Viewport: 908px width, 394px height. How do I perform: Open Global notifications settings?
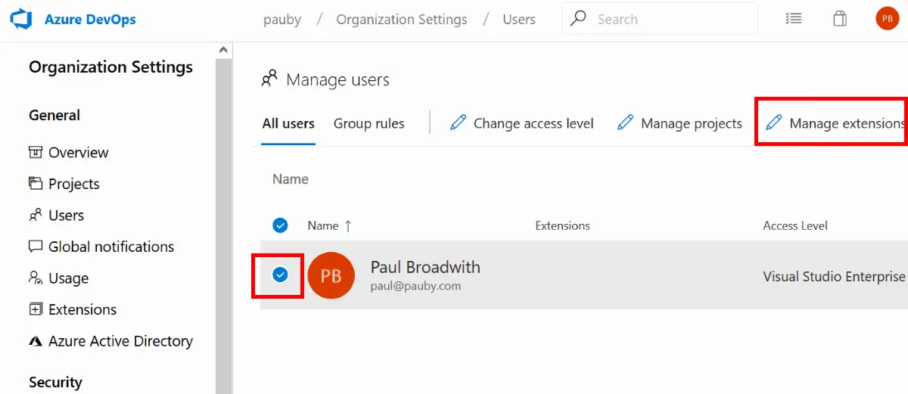[x=111, y=247]
